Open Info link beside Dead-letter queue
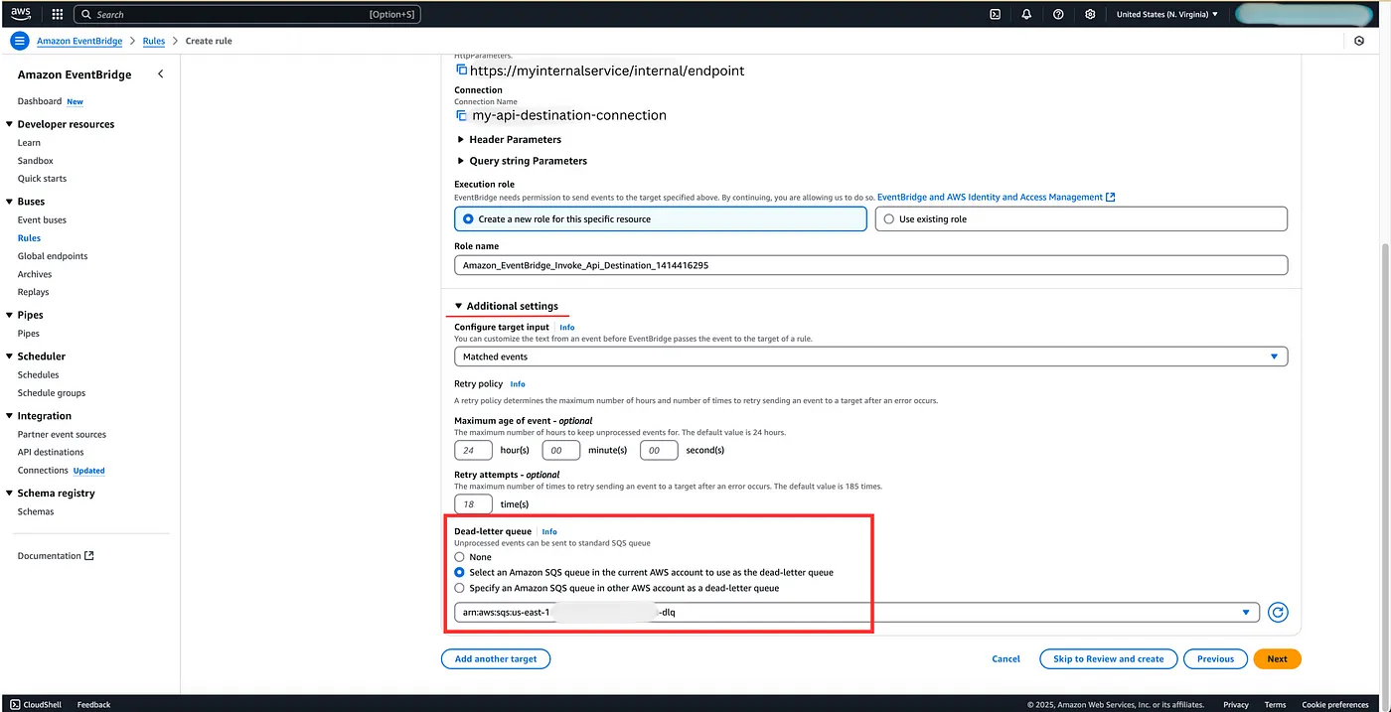 [549, 532]
